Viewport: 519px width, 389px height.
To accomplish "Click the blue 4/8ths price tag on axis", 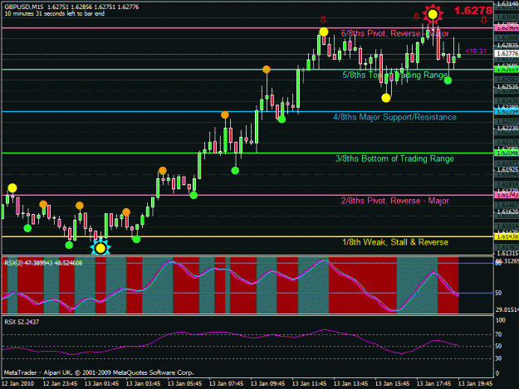I will [507, 112].
